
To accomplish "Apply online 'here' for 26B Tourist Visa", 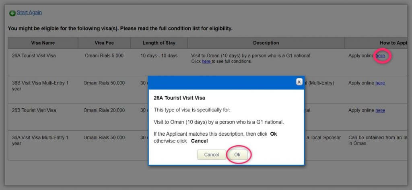I will coord(380,110).
